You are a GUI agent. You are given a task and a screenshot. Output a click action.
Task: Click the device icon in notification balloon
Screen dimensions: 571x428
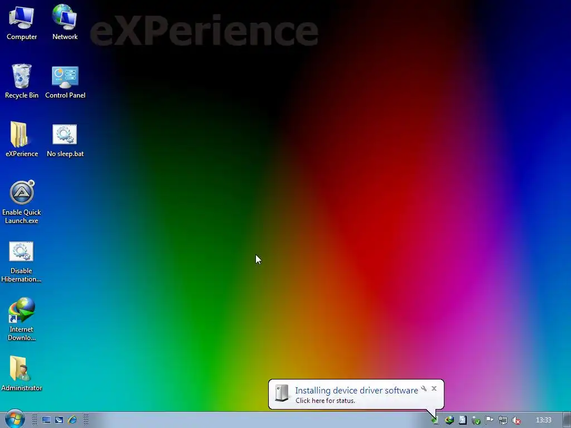[x=282, y=393]
